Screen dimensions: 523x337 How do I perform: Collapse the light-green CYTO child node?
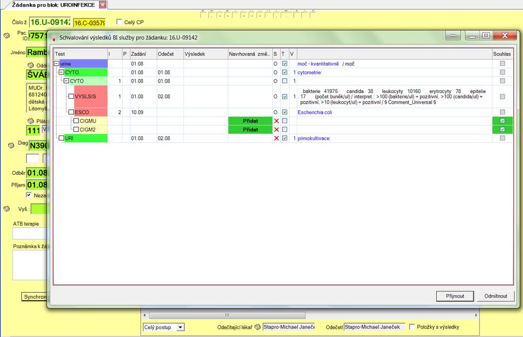pos(66,81)
